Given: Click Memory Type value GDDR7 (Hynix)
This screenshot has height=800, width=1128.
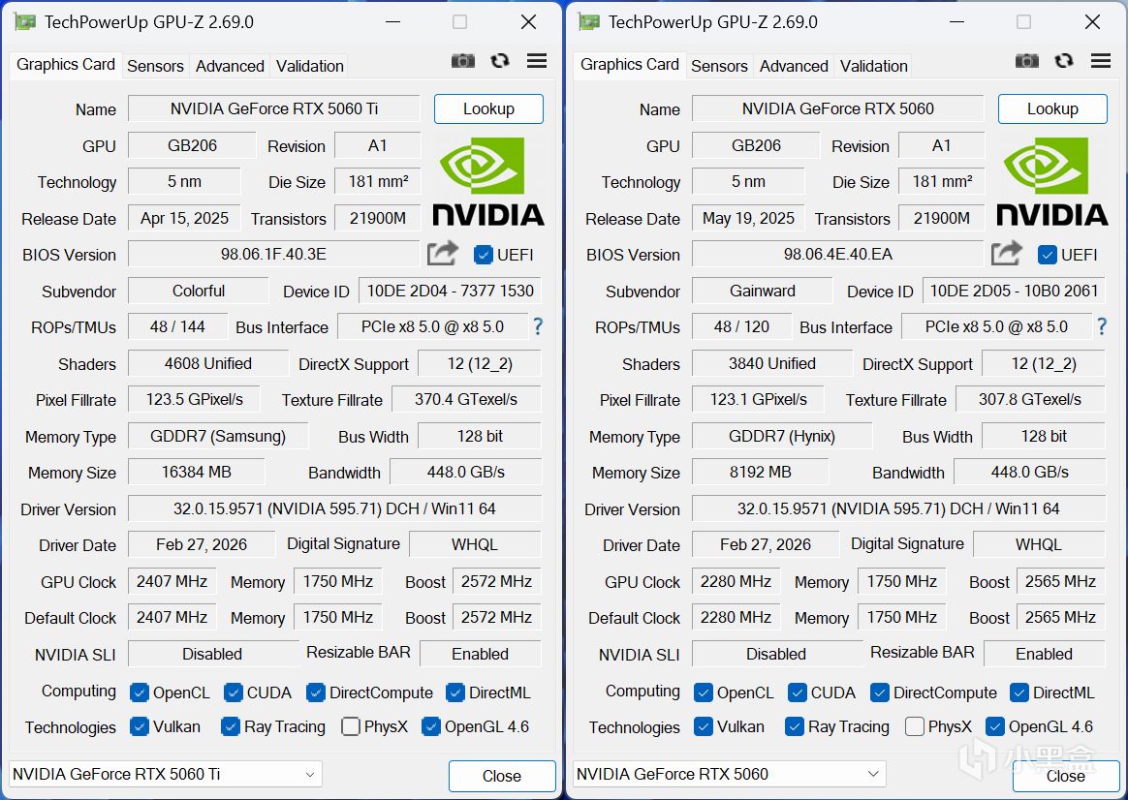Looking at the screenshot, I should (x=782, y=436).
